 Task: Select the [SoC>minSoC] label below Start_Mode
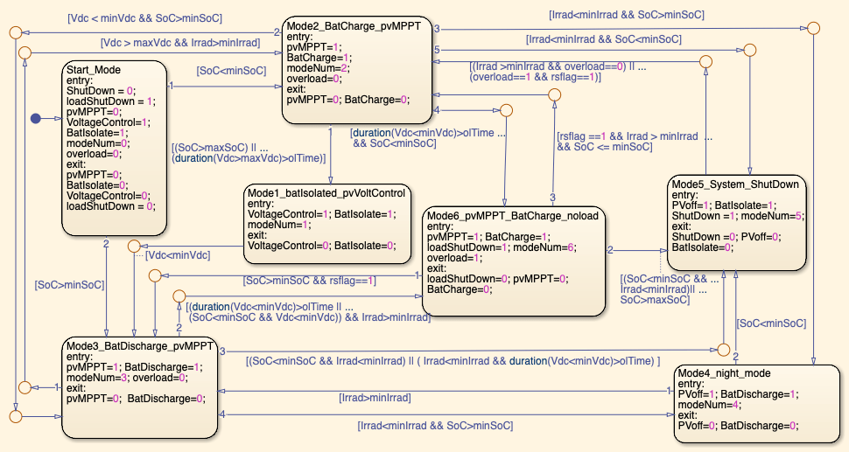tap(69, 285)
